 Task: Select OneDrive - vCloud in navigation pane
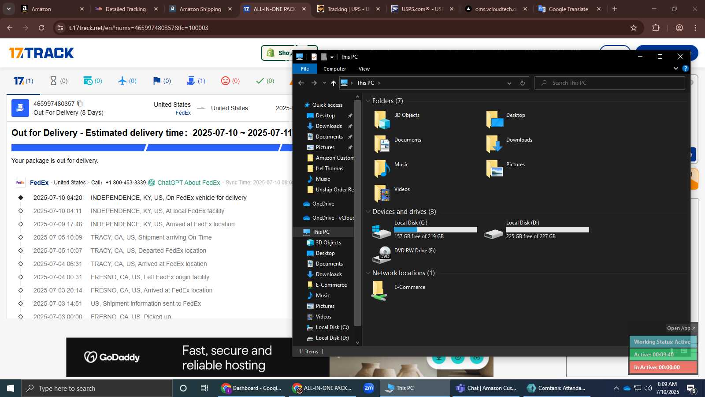328,218
